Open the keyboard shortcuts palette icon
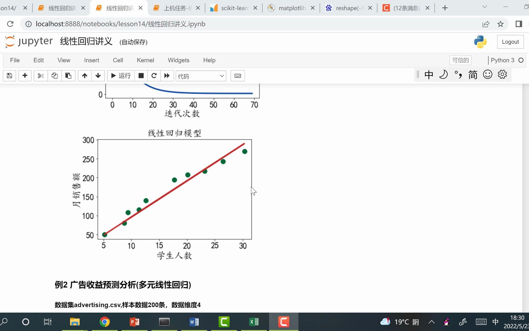 tap(238, 76)
